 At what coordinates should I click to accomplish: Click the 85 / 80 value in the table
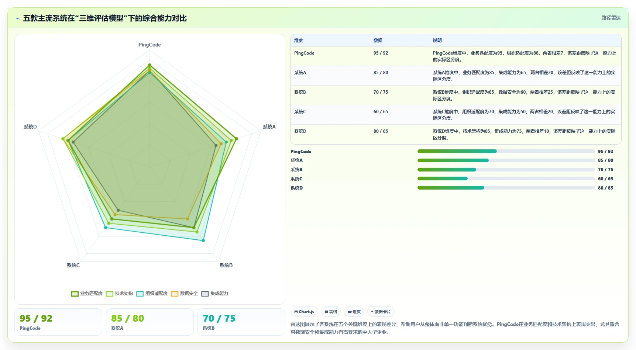(381, 73)
